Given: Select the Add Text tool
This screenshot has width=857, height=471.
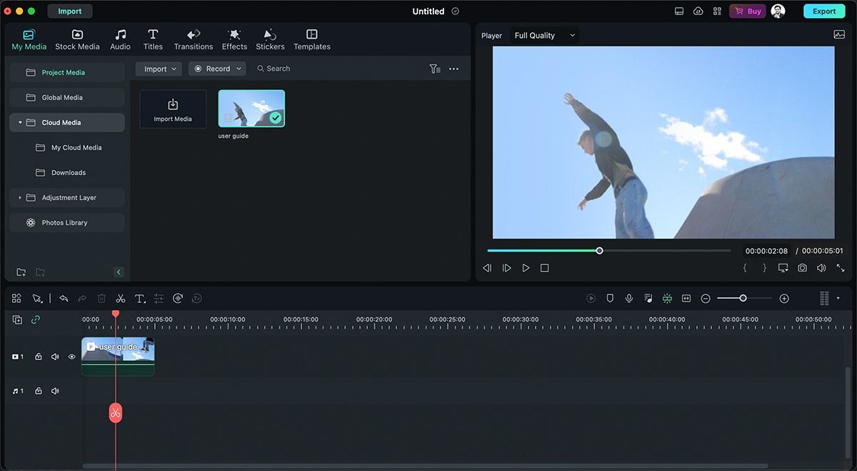Looking at the screenshot, I should pos(140,298).
